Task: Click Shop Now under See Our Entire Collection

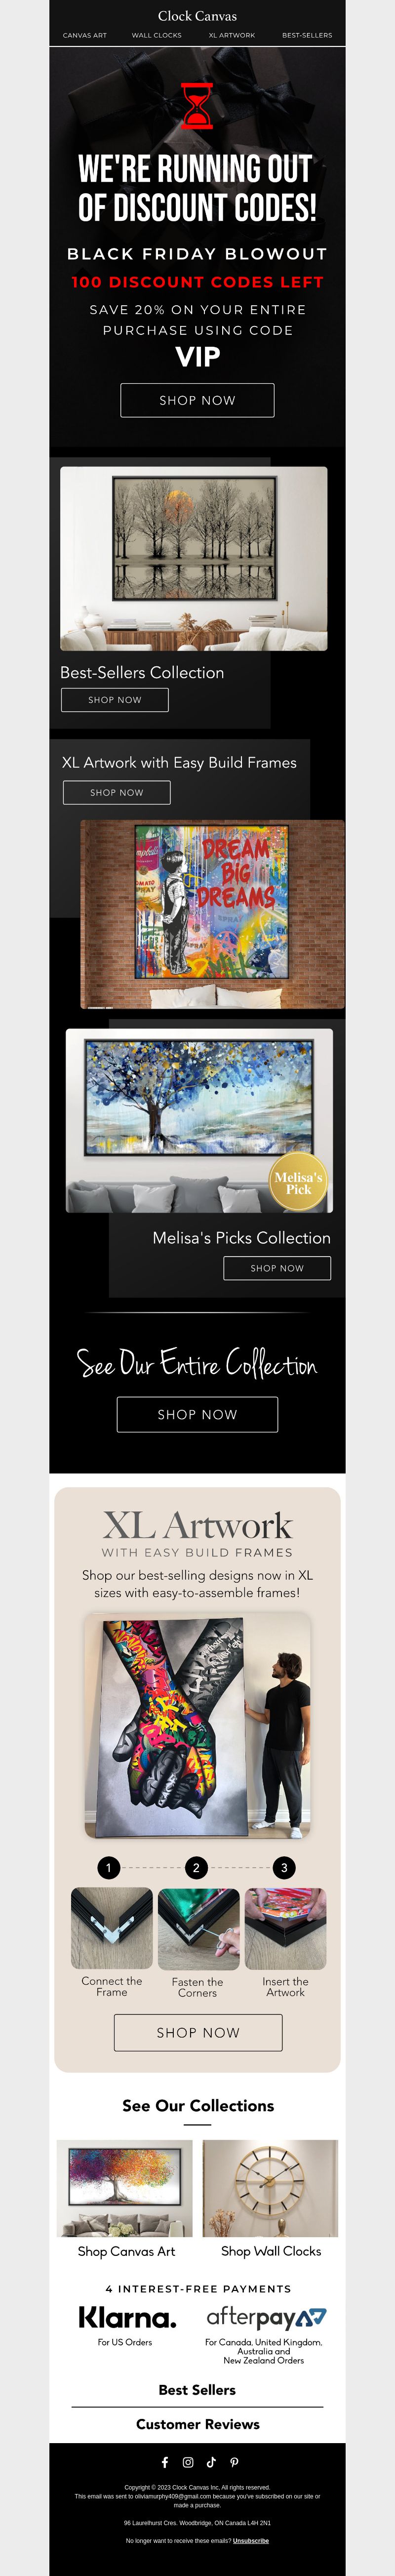Action: [197, 1414]
